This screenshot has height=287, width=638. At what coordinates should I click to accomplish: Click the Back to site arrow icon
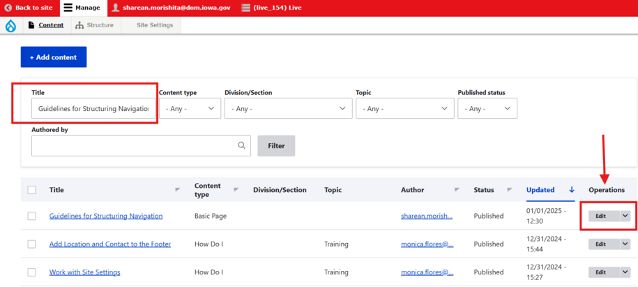(8, 8)
